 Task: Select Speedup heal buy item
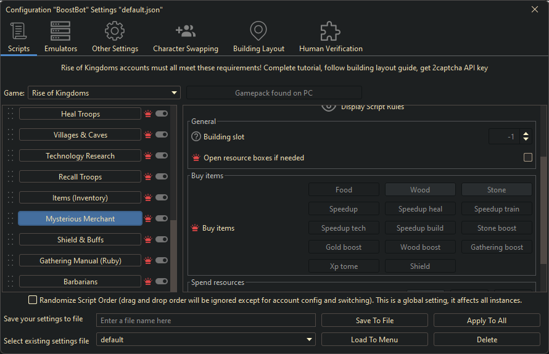(x=420, y=209)
